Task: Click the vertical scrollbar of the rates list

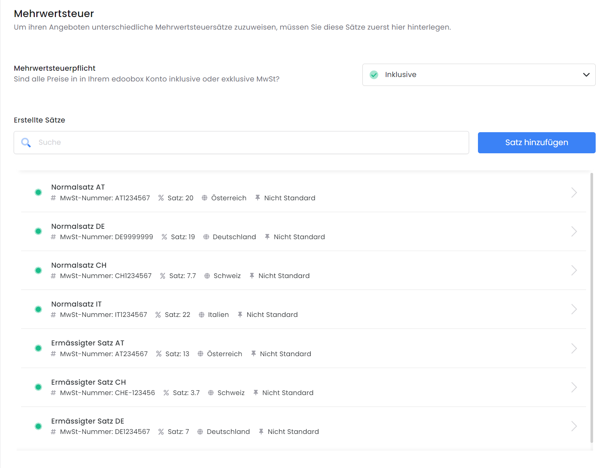Action: click(592, 308)
